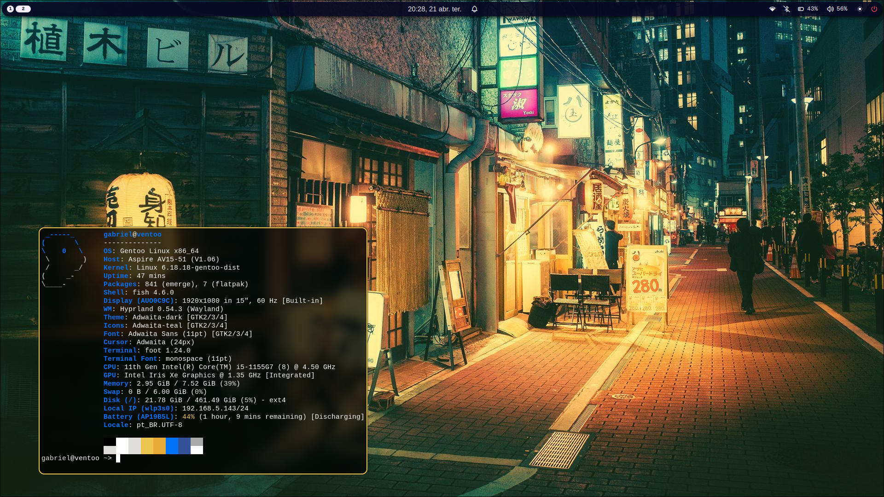Click the Gentoo ASCII logo in terminal
884x497 pixels.
64,259
